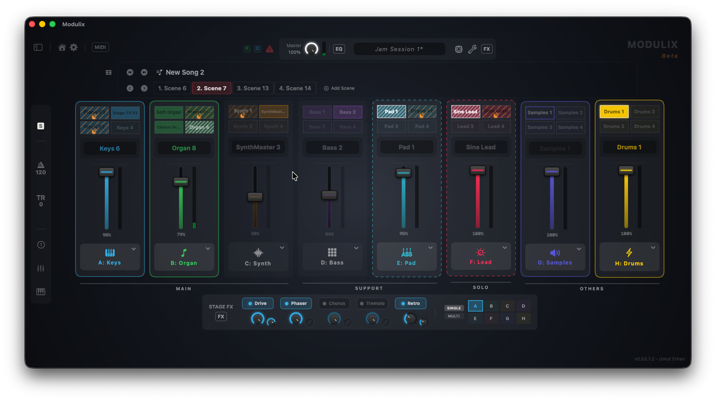Open settings with the gear icon
The height and width of the screenshot is (401, 716).
74,47
